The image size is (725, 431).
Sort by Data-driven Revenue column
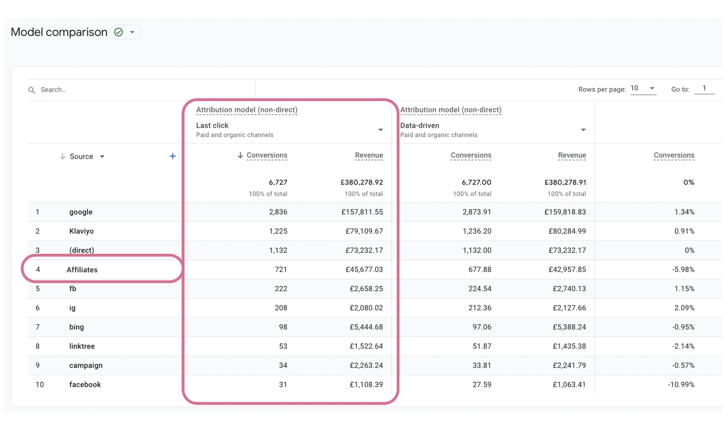[x=572, y=155]
